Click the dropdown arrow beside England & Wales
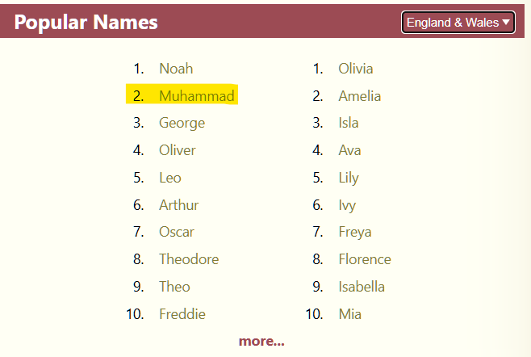This screenshot has width=531, height=357. click(506, 23)
